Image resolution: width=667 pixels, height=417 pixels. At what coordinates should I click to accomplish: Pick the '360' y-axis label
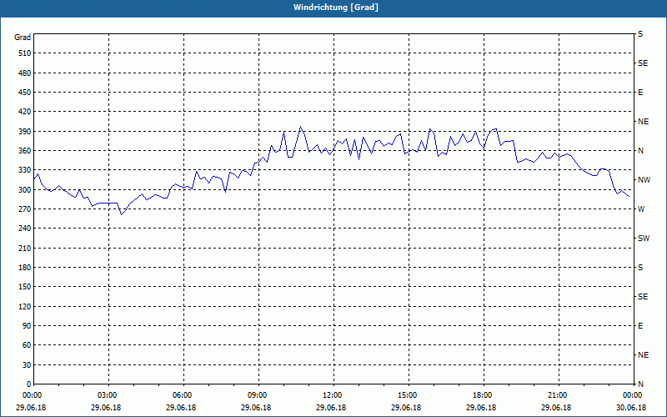pos(25,151)
